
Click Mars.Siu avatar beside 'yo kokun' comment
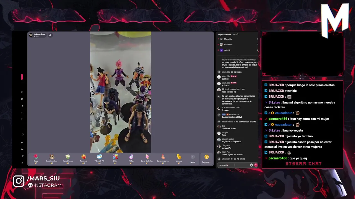click(x=219, y=84)
